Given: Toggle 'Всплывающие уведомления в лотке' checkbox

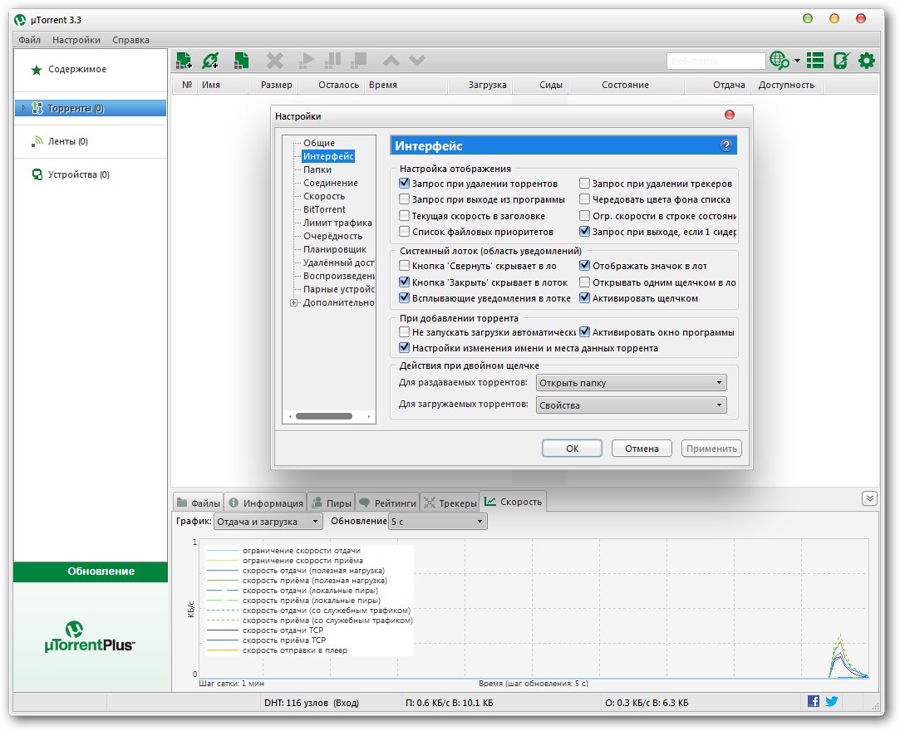Looking at the screenshot, I should [x=404, y=298].
